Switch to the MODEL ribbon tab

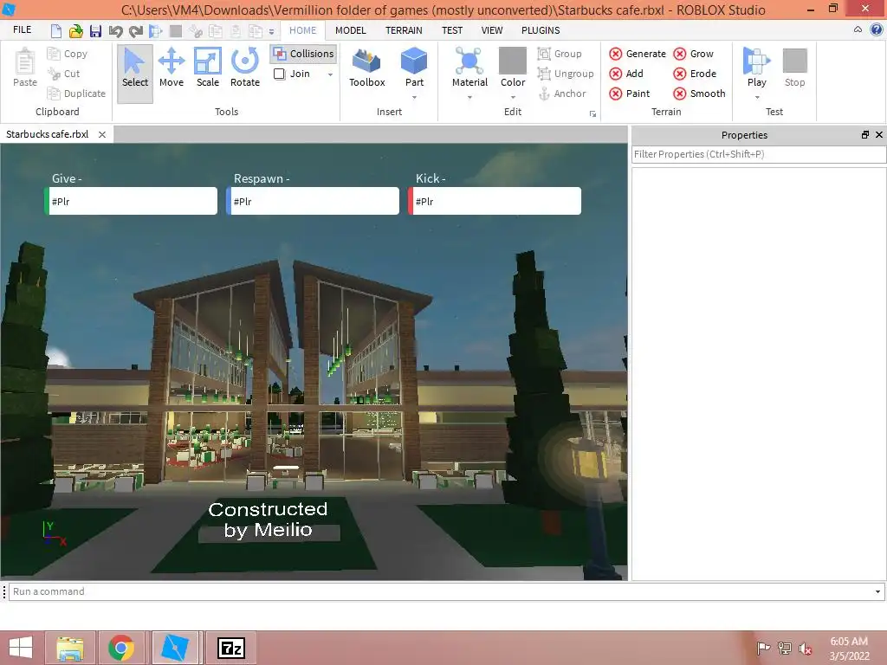(350, 30)
